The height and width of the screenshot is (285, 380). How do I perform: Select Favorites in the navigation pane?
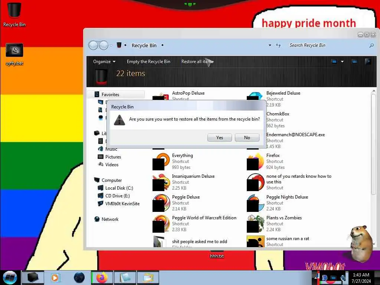tap(116, 95)
